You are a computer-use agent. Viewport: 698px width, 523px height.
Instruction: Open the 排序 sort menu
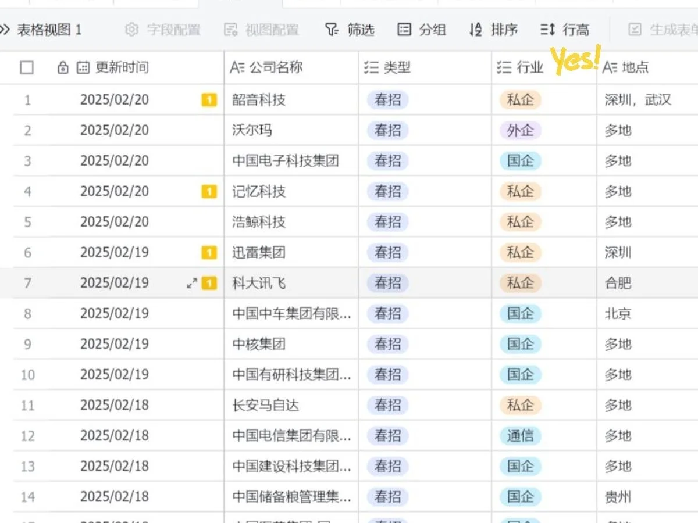(x=493, y=30)
